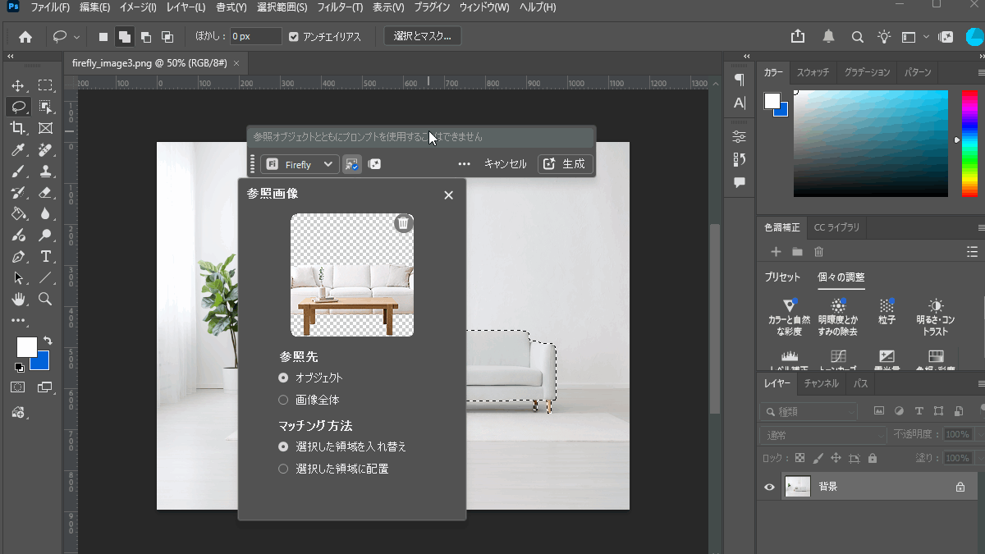Close the 参照画像 panel

coord(448,195)
